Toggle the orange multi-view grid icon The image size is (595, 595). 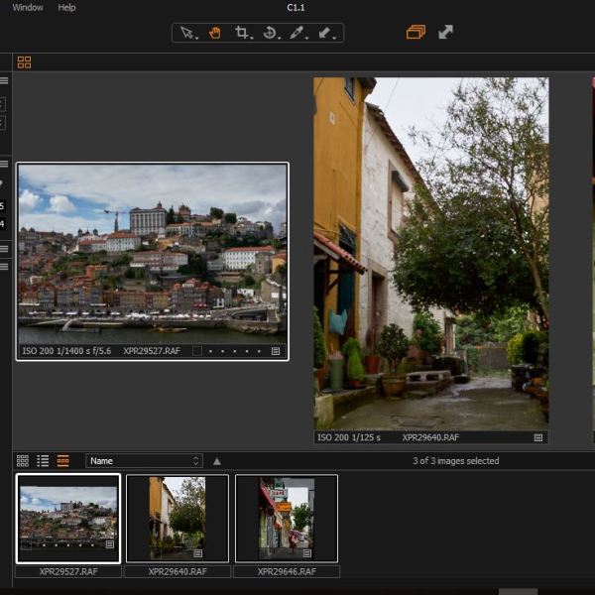coord(24,62)
